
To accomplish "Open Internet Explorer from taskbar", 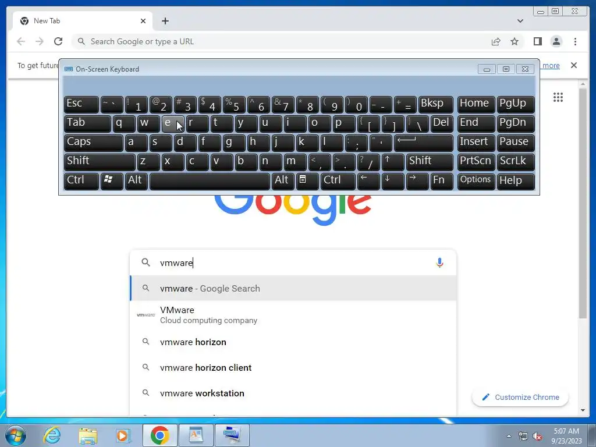I will [x=52, y=435].
